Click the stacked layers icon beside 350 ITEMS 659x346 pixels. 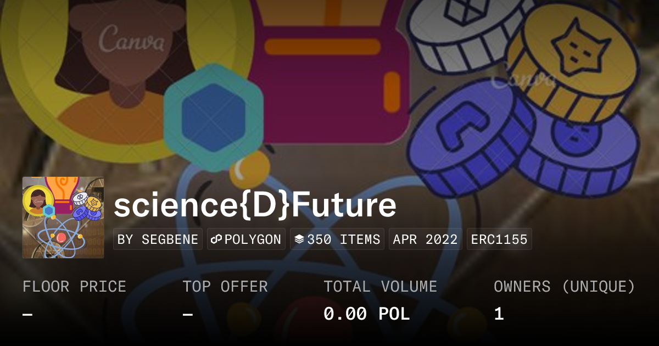tap(299, 239)
